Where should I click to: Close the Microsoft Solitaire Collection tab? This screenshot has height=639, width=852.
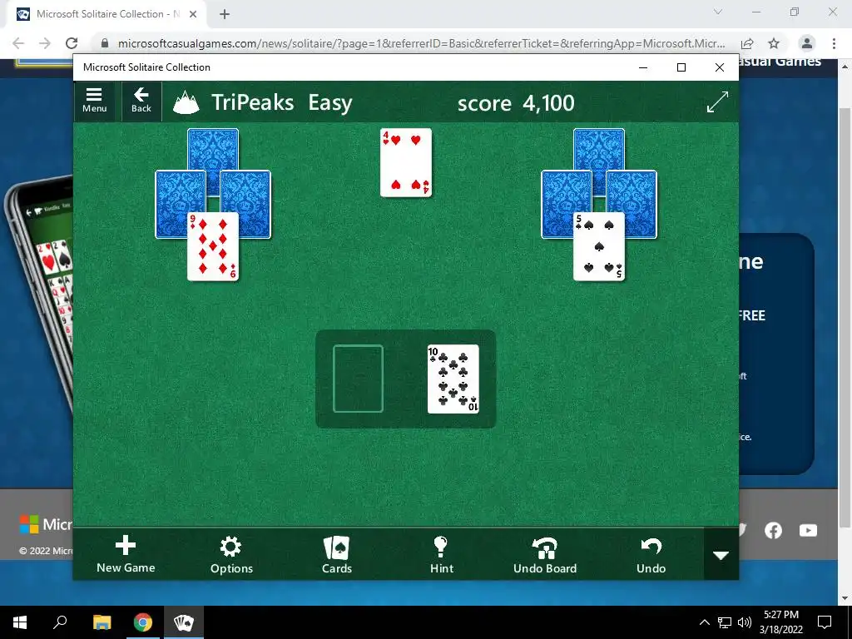(x=193, y=14)
